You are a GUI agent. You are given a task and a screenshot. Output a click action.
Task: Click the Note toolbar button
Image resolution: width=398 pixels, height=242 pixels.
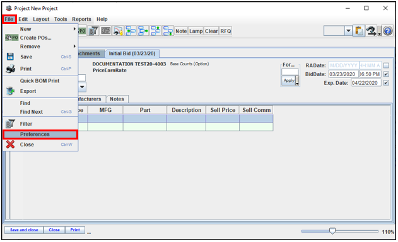click(x=181, y=31)
